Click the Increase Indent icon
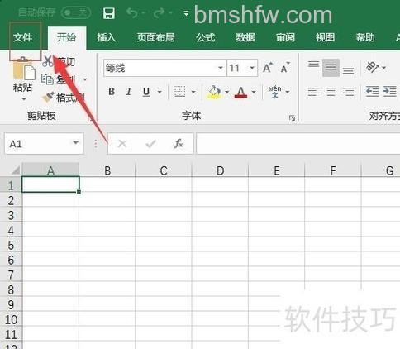 tap(390, 91)
